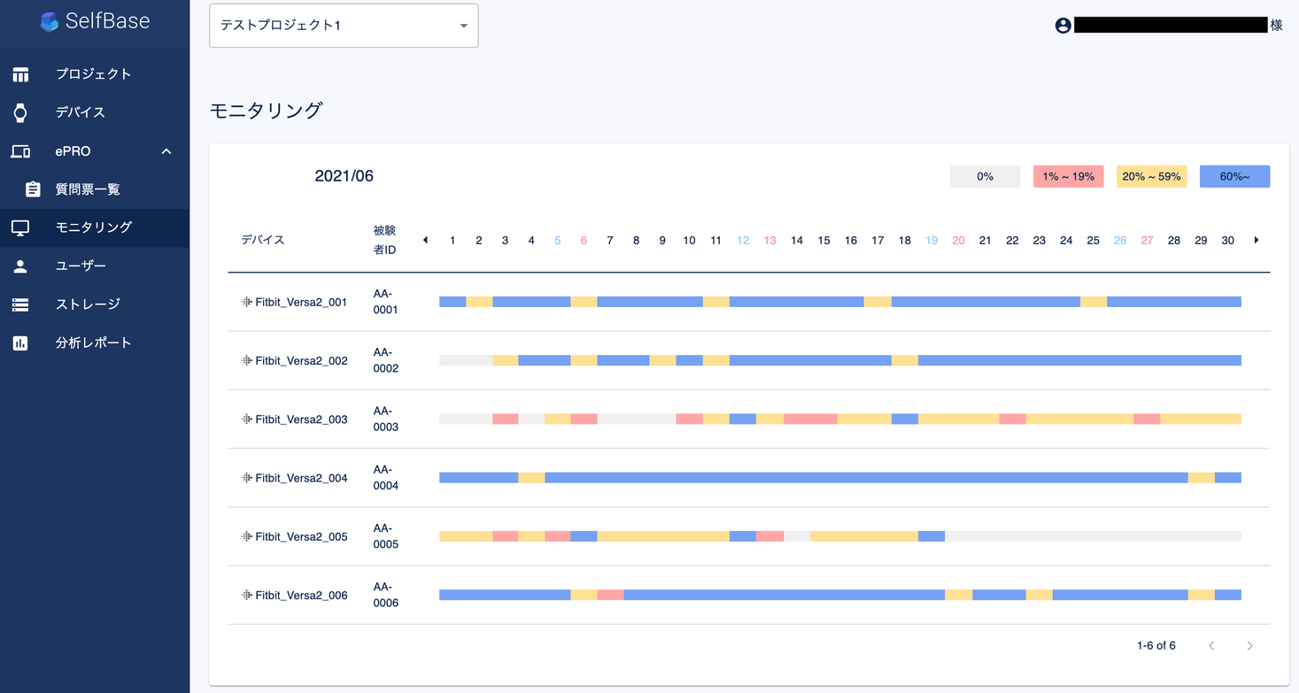Open 分析レポート in the sidebar

click(x=95, y=343)
